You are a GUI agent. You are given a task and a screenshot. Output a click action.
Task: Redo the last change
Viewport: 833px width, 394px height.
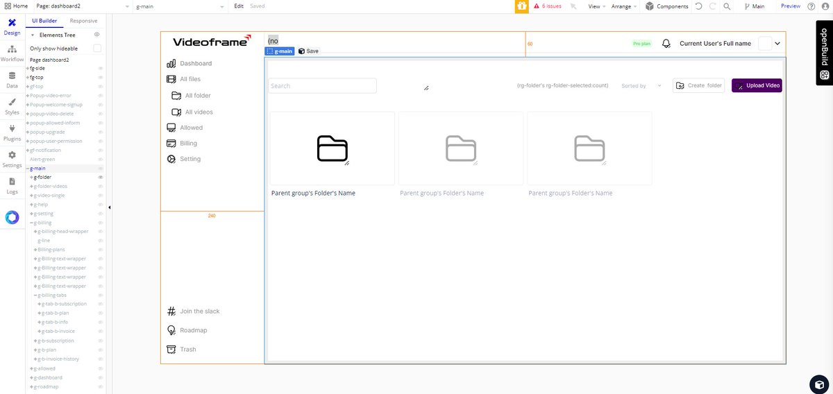[x=712, y=6]
